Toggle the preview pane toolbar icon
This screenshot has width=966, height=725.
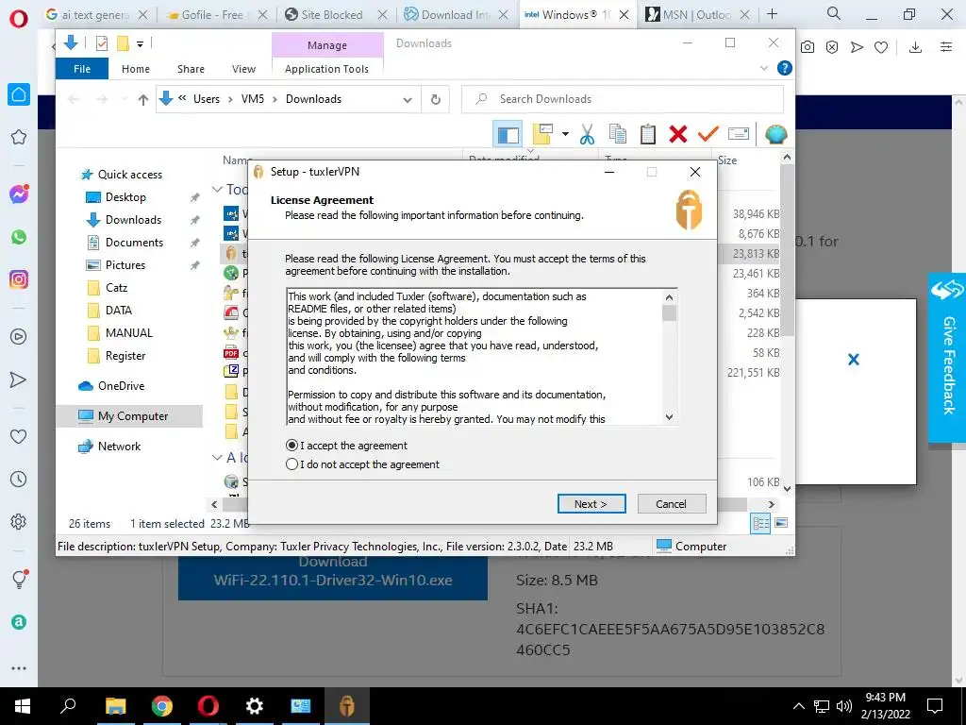[508, 134]
